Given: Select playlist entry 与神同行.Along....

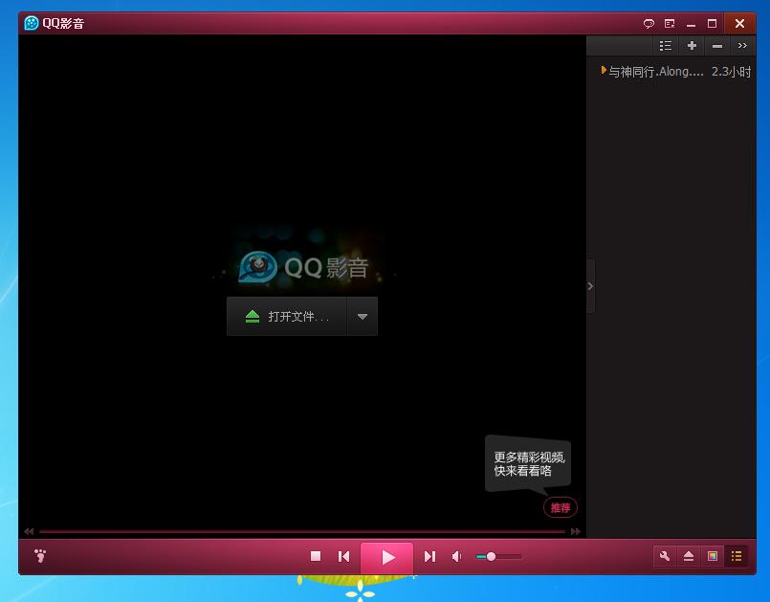Looking at the screenshot, I should pyautogui.click(x=675, y=72).
